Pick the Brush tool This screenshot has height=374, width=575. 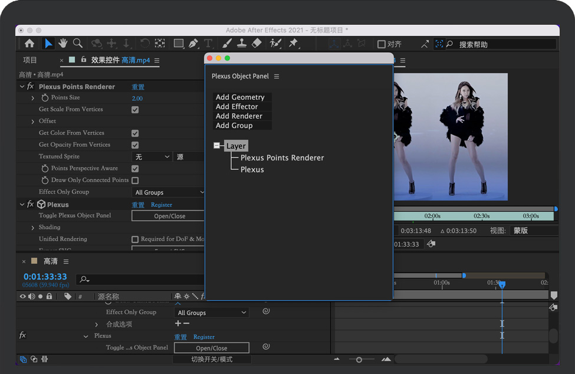click(x=227, y=44)
